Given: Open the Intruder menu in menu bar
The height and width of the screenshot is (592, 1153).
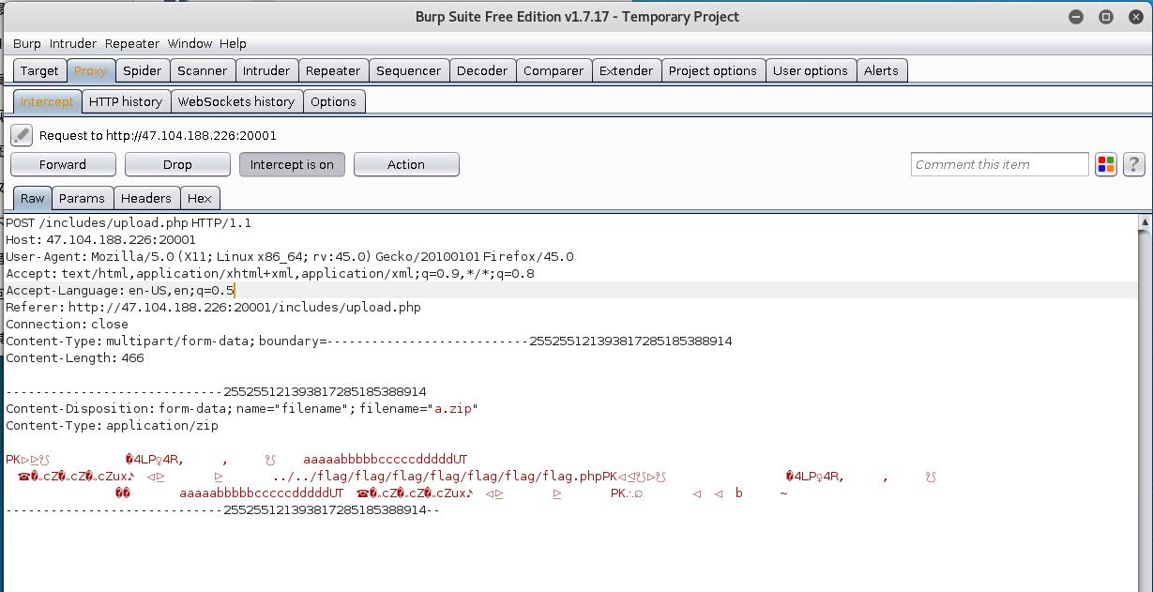Looking at the screenshot, I should click(73, 43).
